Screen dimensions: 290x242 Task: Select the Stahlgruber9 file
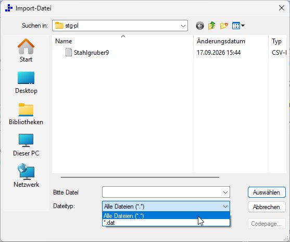[x=87, y=53]
